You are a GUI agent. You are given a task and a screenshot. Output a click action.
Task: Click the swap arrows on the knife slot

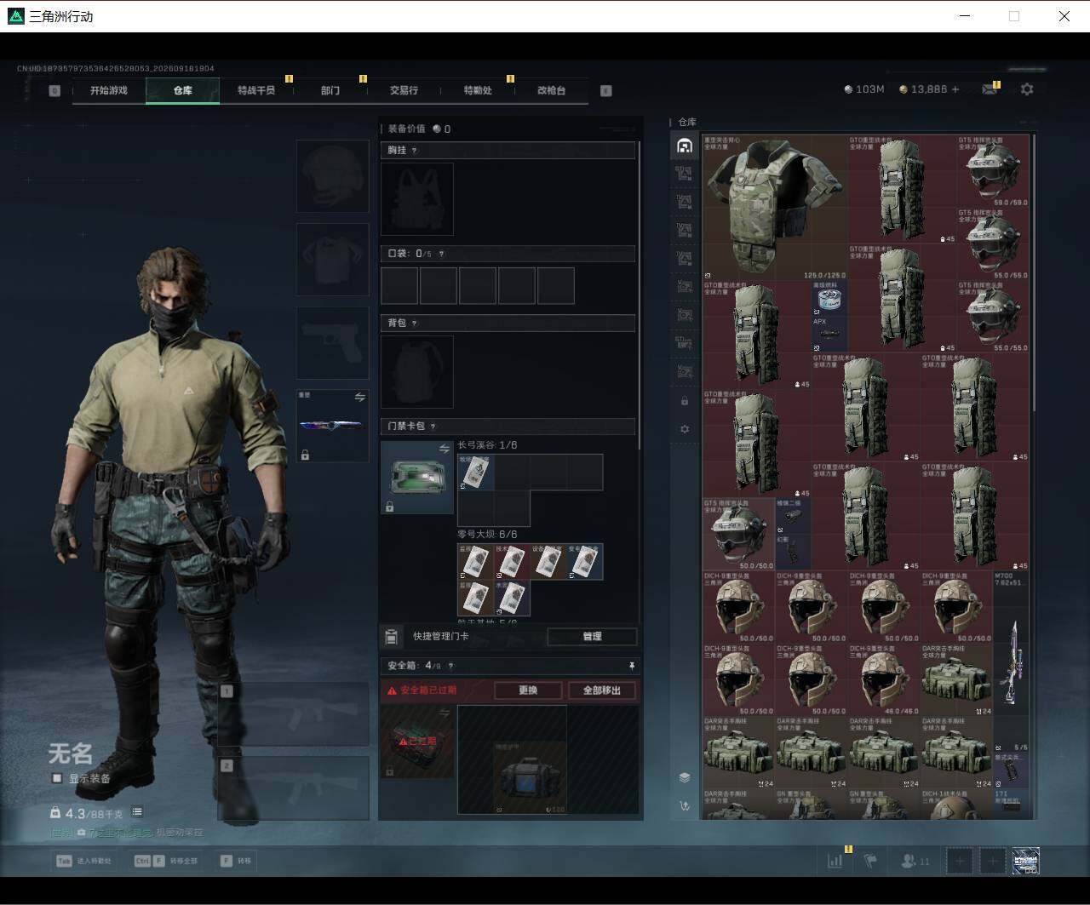point(359,398)
